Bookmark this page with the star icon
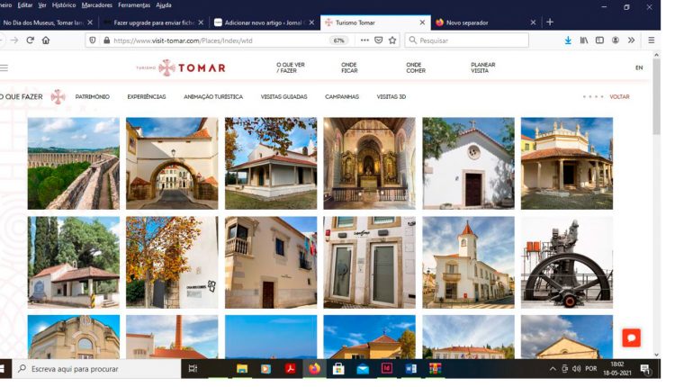Viewport: 675px width, 387px height. coord(392,40)
